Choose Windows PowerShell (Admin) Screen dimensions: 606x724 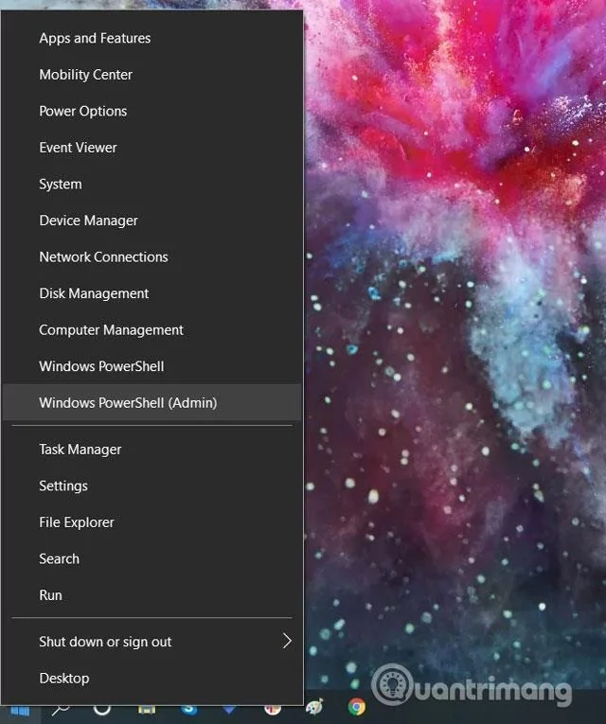tap(151, 402)
